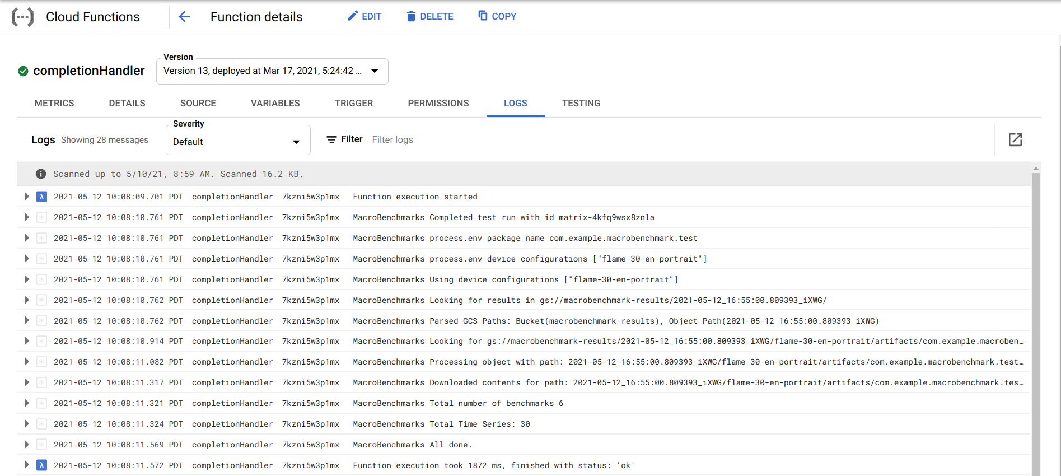Click the info icon in scanned banner

click(x=41, y=174)
